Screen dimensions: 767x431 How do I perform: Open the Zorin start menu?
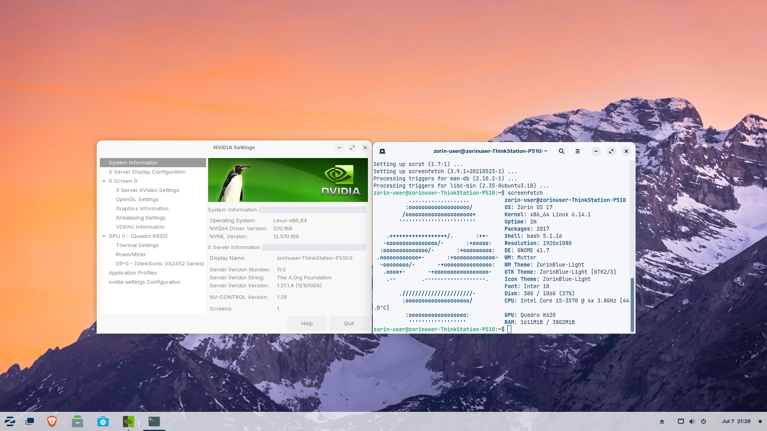[x=10, y=421]
